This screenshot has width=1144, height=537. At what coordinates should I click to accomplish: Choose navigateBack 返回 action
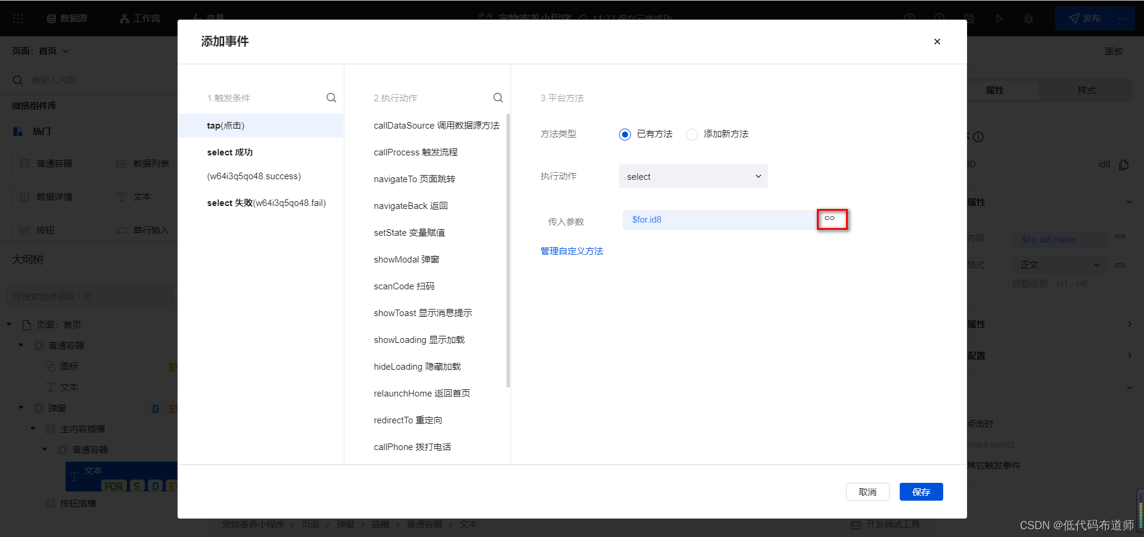pos(411,206)
